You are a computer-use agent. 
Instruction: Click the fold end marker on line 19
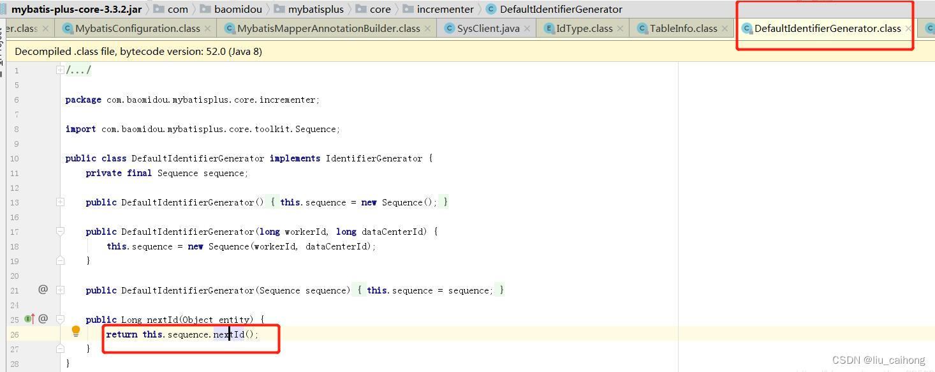coord(60,260)
